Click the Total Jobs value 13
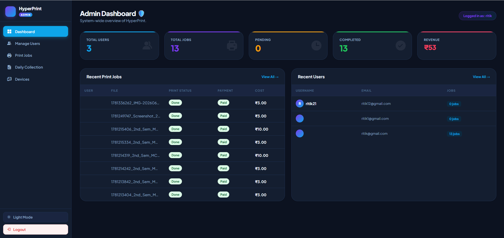The width and height of the screenshot is (504, 238). pos(175,48)
